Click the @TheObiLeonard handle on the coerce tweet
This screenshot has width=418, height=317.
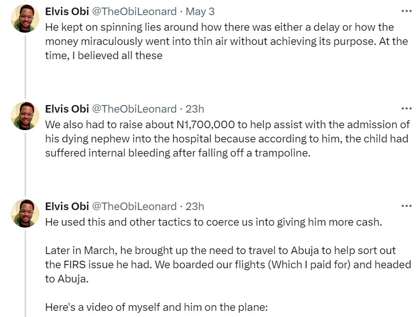pyautogui.click(x=134, y=206)
